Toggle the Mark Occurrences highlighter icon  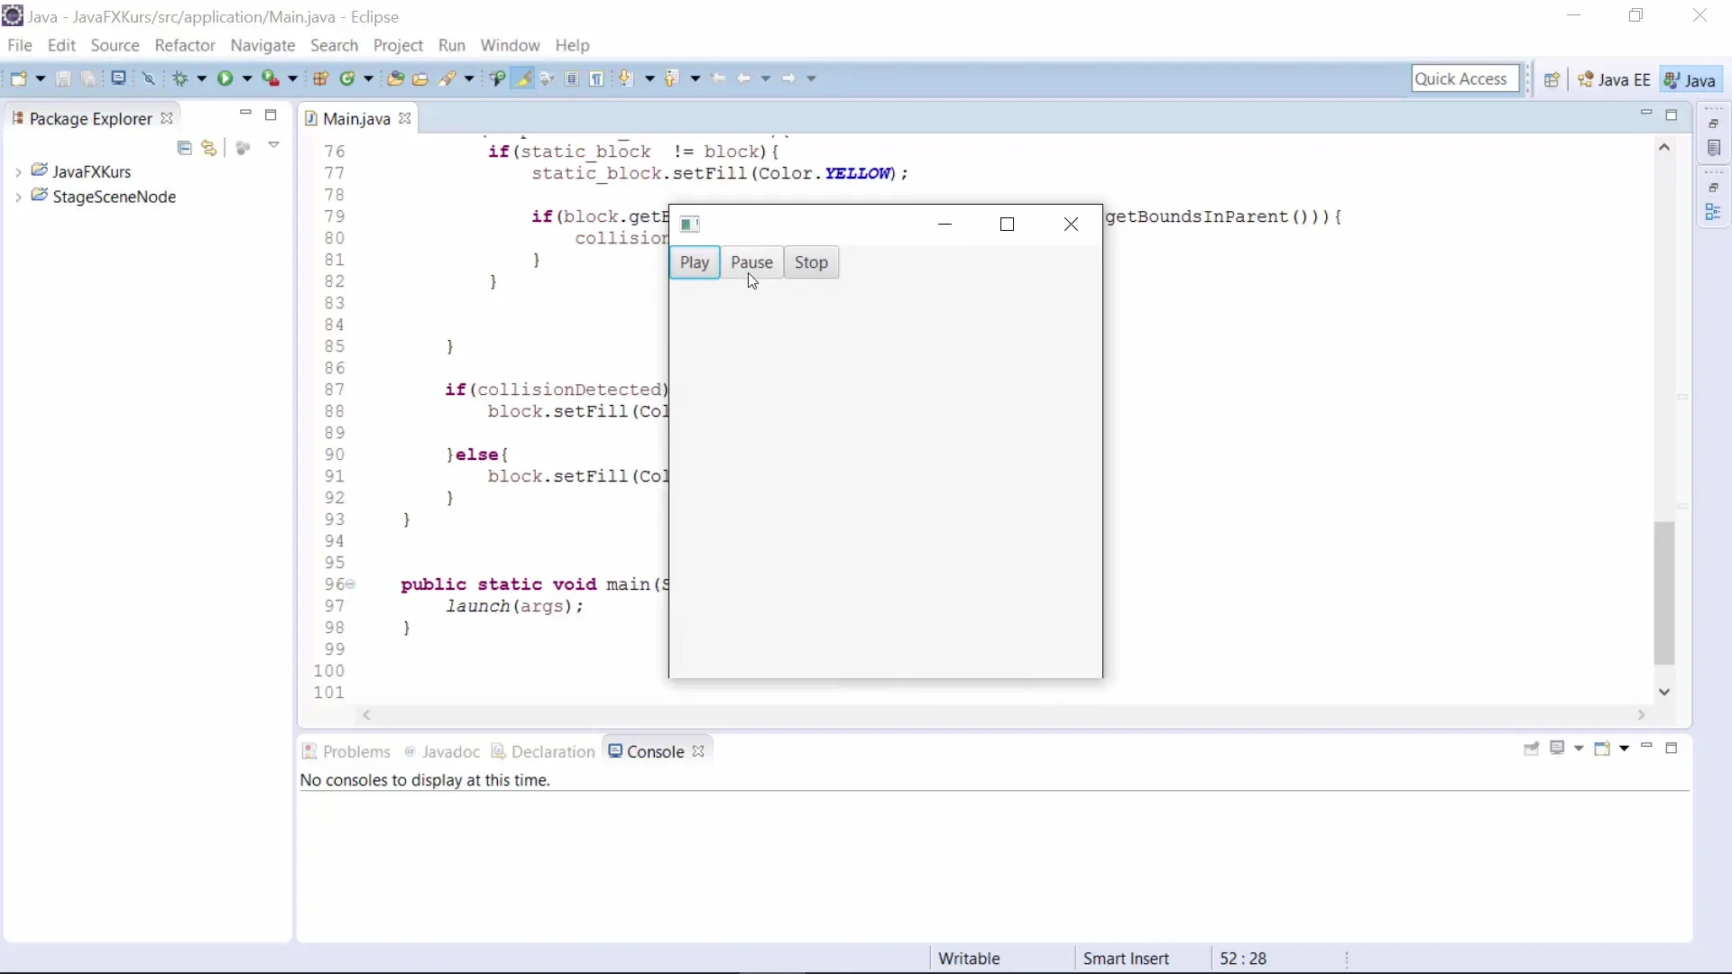522,78
